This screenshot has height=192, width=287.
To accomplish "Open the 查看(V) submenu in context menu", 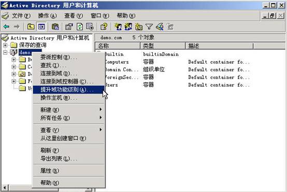I will 68,130.
